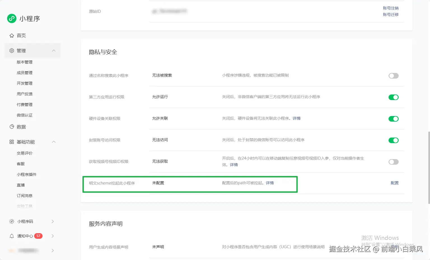430x260 pixels.
Task: Click the 允许关联 status text
Action: 160,118
